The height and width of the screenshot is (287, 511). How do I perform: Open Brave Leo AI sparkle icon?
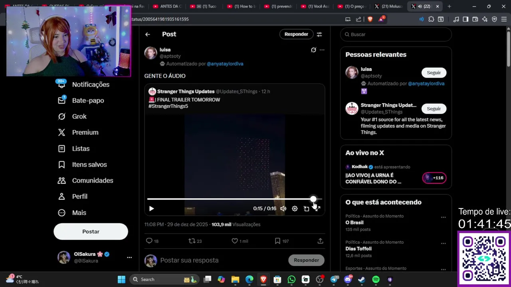(x=485, y=19)
